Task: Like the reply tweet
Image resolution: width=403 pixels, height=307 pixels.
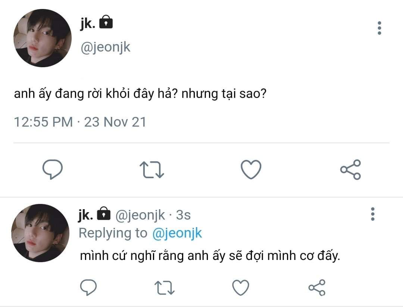Action: coord(241,288)
